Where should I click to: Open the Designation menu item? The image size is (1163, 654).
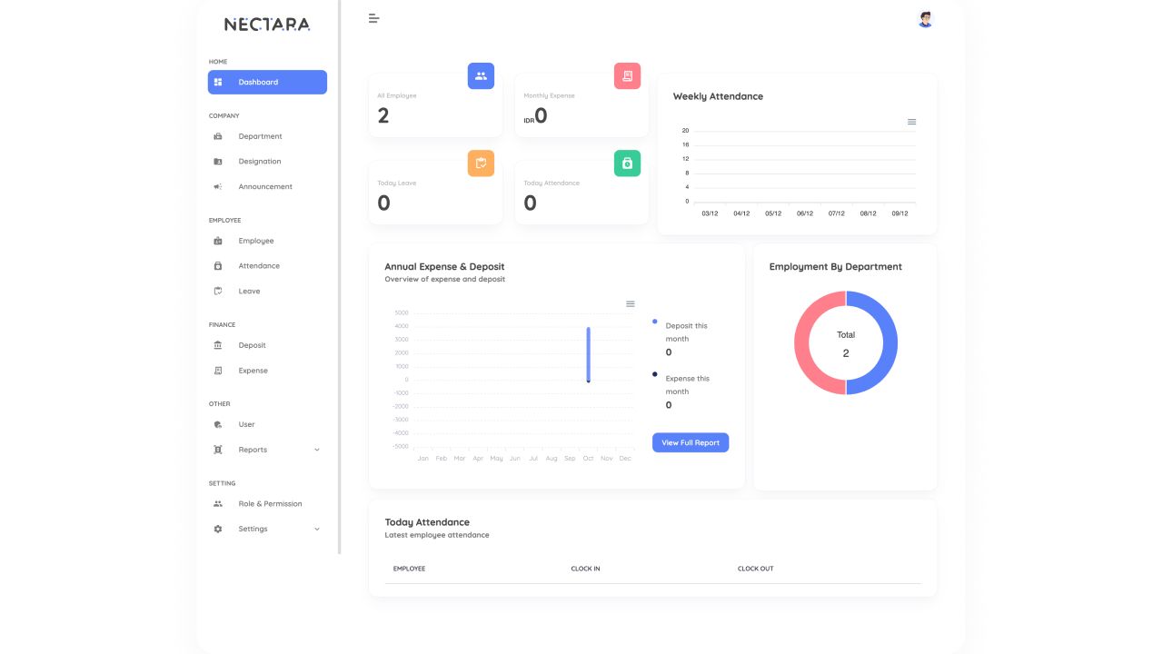[x=267, y=162]
